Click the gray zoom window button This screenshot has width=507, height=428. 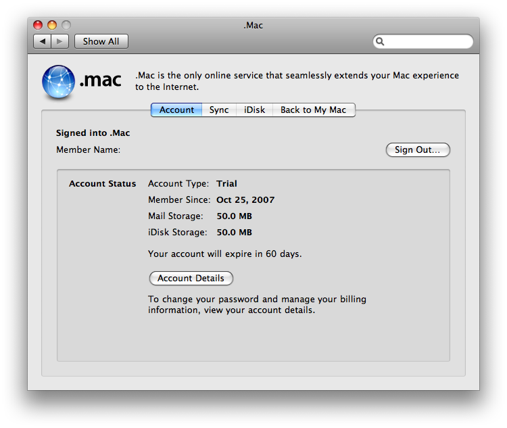point(66,25)
